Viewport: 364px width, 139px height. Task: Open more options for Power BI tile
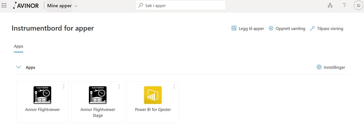[x=174, y=86]
